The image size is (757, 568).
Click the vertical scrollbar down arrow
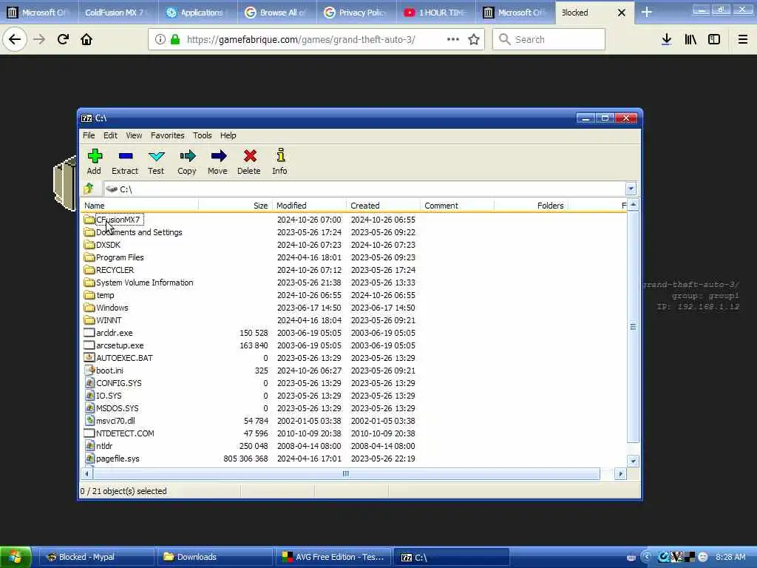(x=633, y=461)
